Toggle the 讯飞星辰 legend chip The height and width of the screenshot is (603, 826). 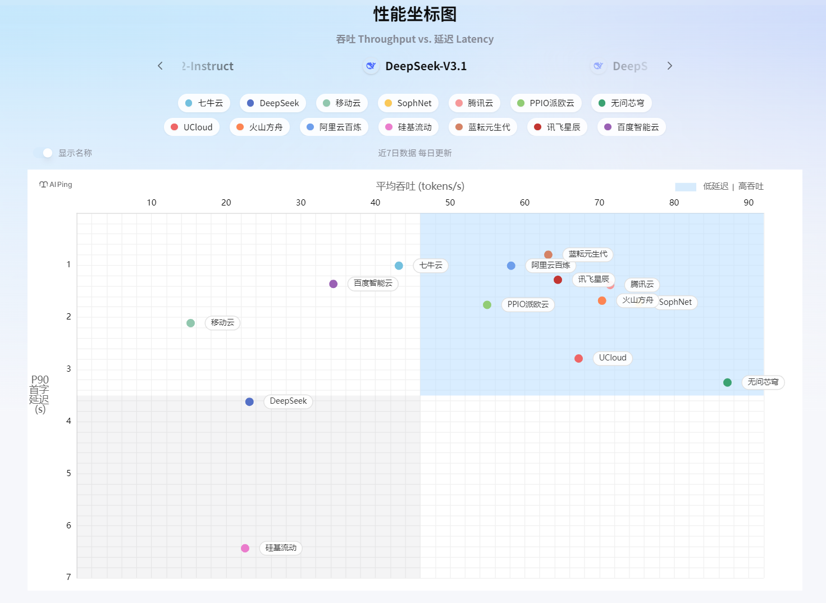tap(557, 127)
